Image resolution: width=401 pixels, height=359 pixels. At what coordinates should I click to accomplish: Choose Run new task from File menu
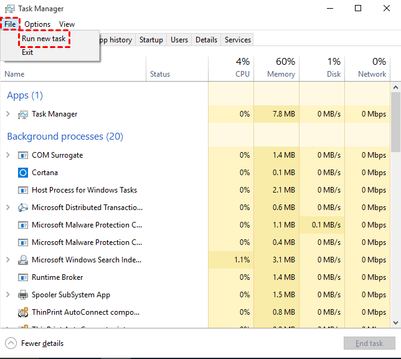(x=44, y=39)
